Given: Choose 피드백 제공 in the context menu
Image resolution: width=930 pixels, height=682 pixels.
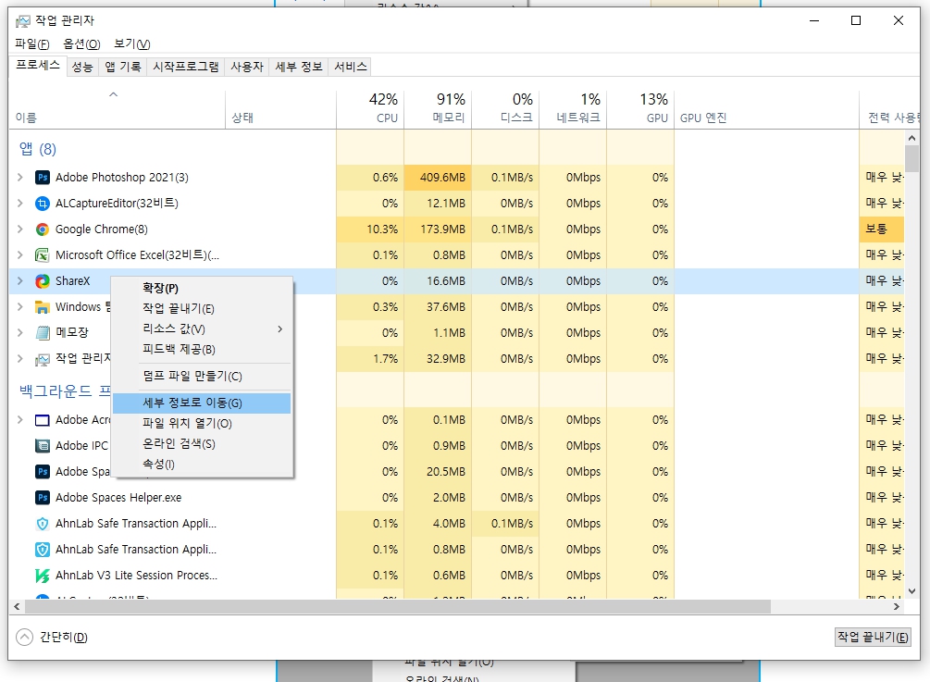Looking at the screenshot, I should coord(202,350).
